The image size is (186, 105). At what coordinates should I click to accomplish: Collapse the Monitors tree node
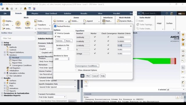(5, 55)
